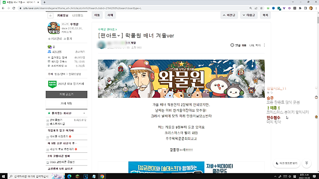Click the teal S extension icon

tap(279, 8)
